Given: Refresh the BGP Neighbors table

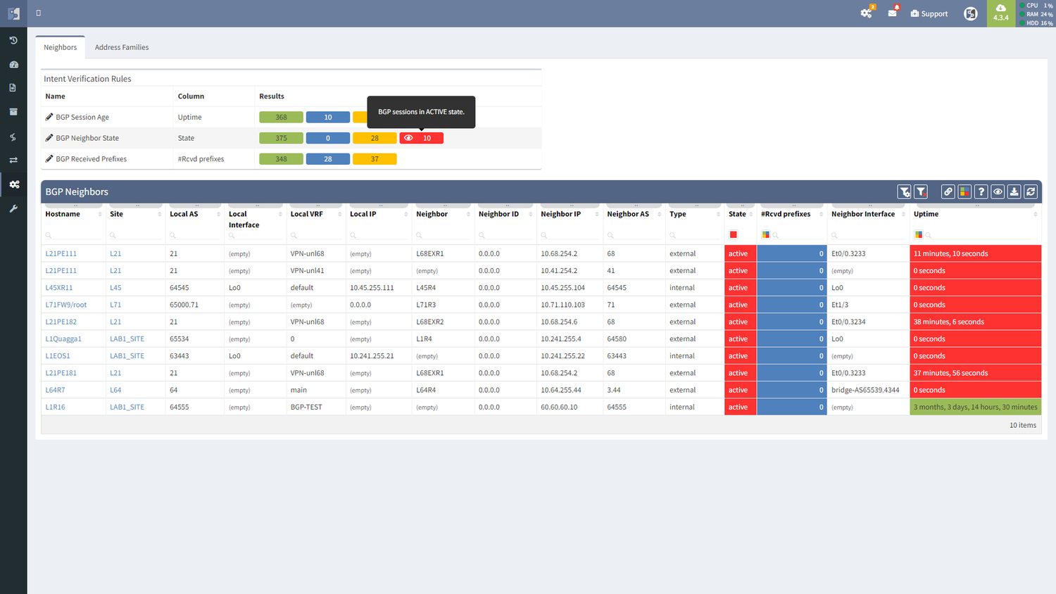Looking at the screenshot, I should click(1031, 191).
